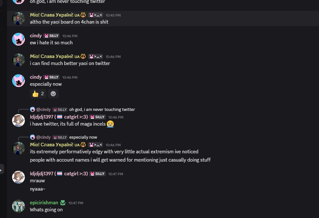Open the epicirishman username profile
The image size is (319, 218).
[44, 203]
